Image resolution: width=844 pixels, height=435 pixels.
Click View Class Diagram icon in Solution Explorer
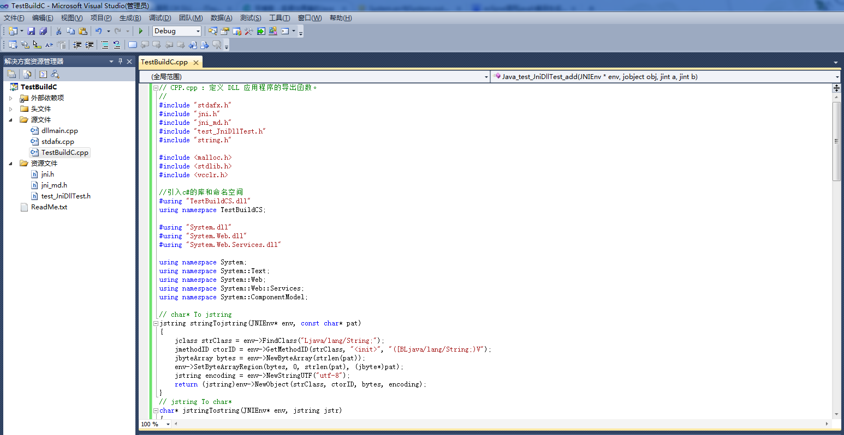55,74
